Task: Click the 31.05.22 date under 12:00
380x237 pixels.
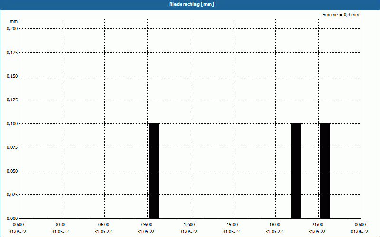Action: tap(189, 232)
